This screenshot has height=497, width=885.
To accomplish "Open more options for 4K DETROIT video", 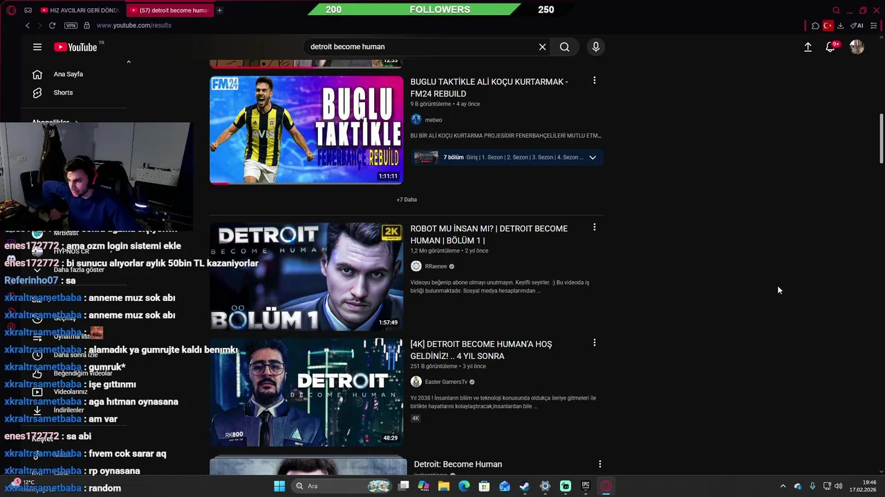I will click(x=594, y=342).
